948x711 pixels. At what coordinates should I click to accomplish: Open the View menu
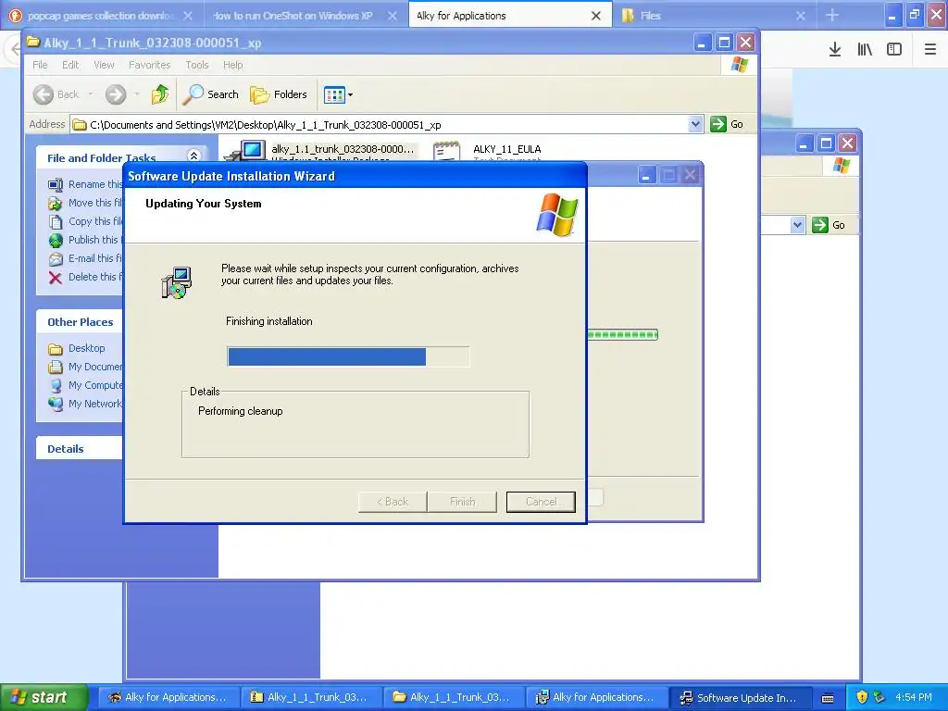(104, 65)
